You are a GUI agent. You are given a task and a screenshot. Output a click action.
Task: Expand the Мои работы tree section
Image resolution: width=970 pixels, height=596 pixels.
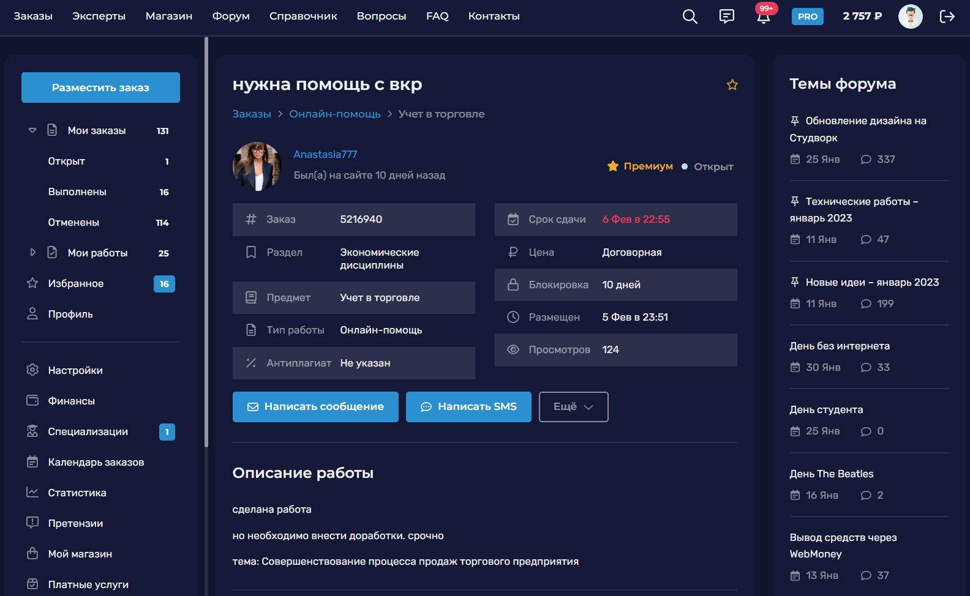coord(32,253)
